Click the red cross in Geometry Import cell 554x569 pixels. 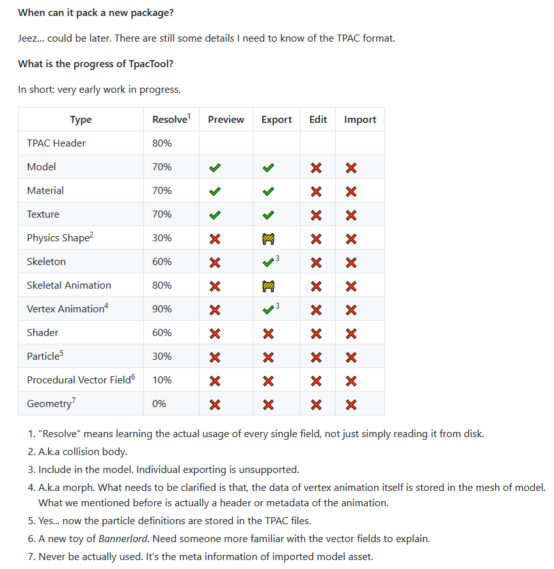click(x=351, y=405)
